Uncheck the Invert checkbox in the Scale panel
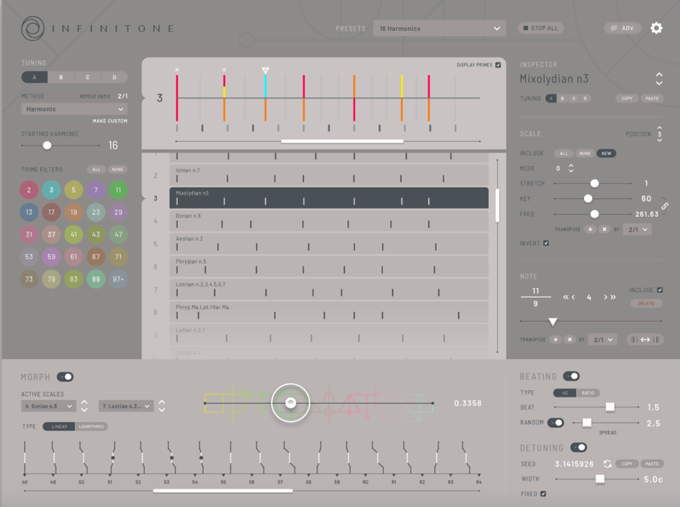This screenshot has width=680, height=507. point(545,243)
